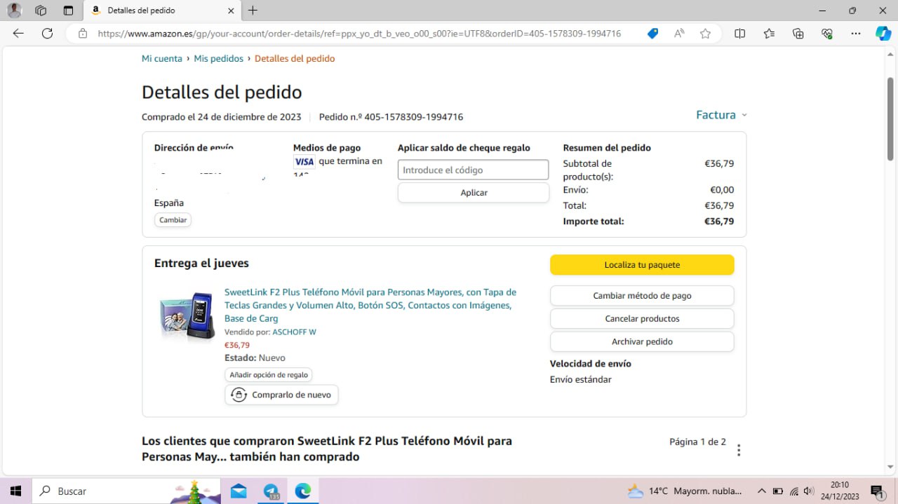Open the Windows Start menu

[15, 491]
